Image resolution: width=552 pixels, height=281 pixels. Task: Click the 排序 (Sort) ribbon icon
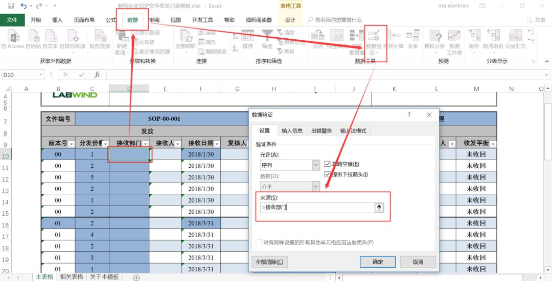pyautogui.click(x=247, y=37)
